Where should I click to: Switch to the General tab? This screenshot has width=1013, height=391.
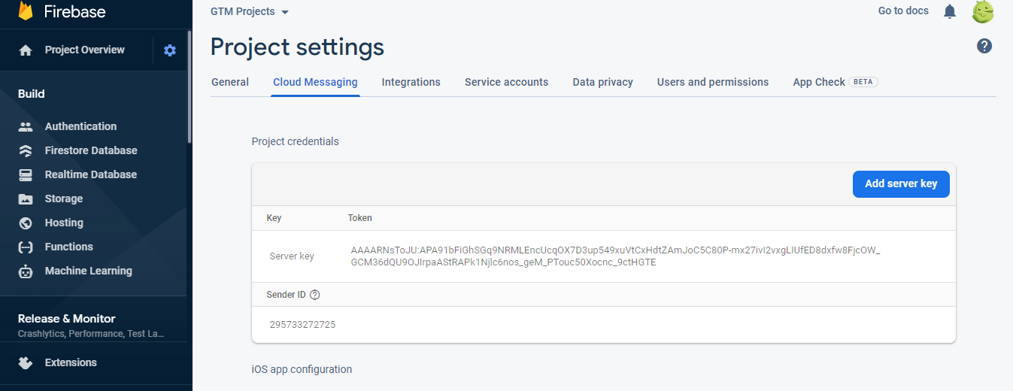pyautogui.click(x=230, y=82)
